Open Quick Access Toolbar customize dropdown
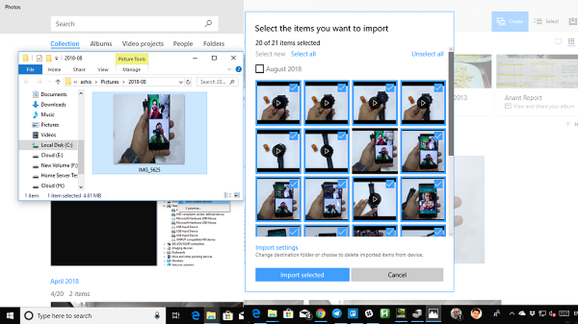 coord(57,58)
